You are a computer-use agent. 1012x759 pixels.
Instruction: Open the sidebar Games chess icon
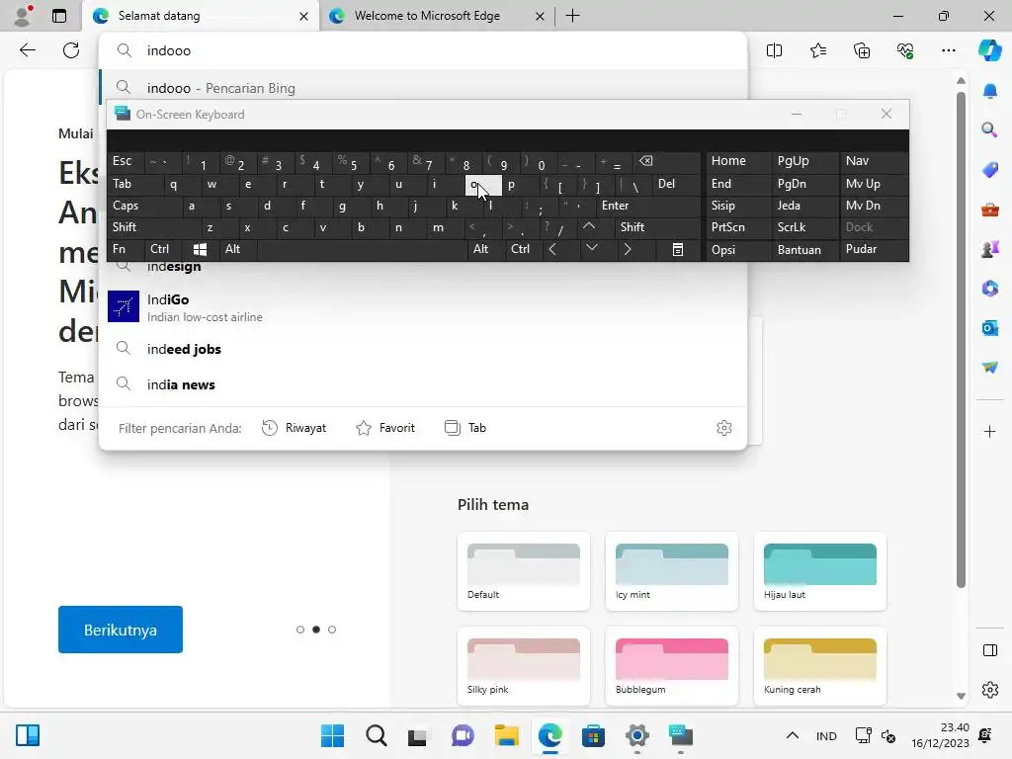[x=990, y=248]
